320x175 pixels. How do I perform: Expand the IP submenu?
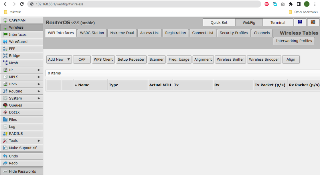39,70
